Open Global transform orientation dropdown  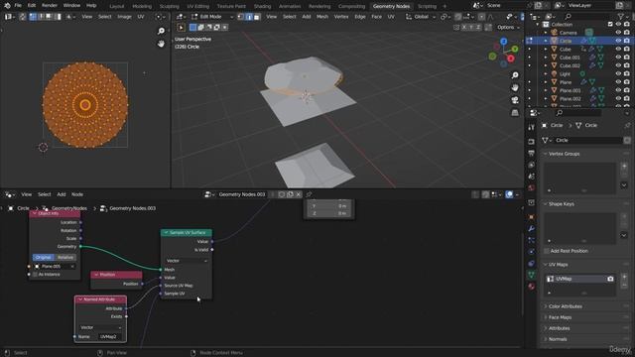coord(421,17)
